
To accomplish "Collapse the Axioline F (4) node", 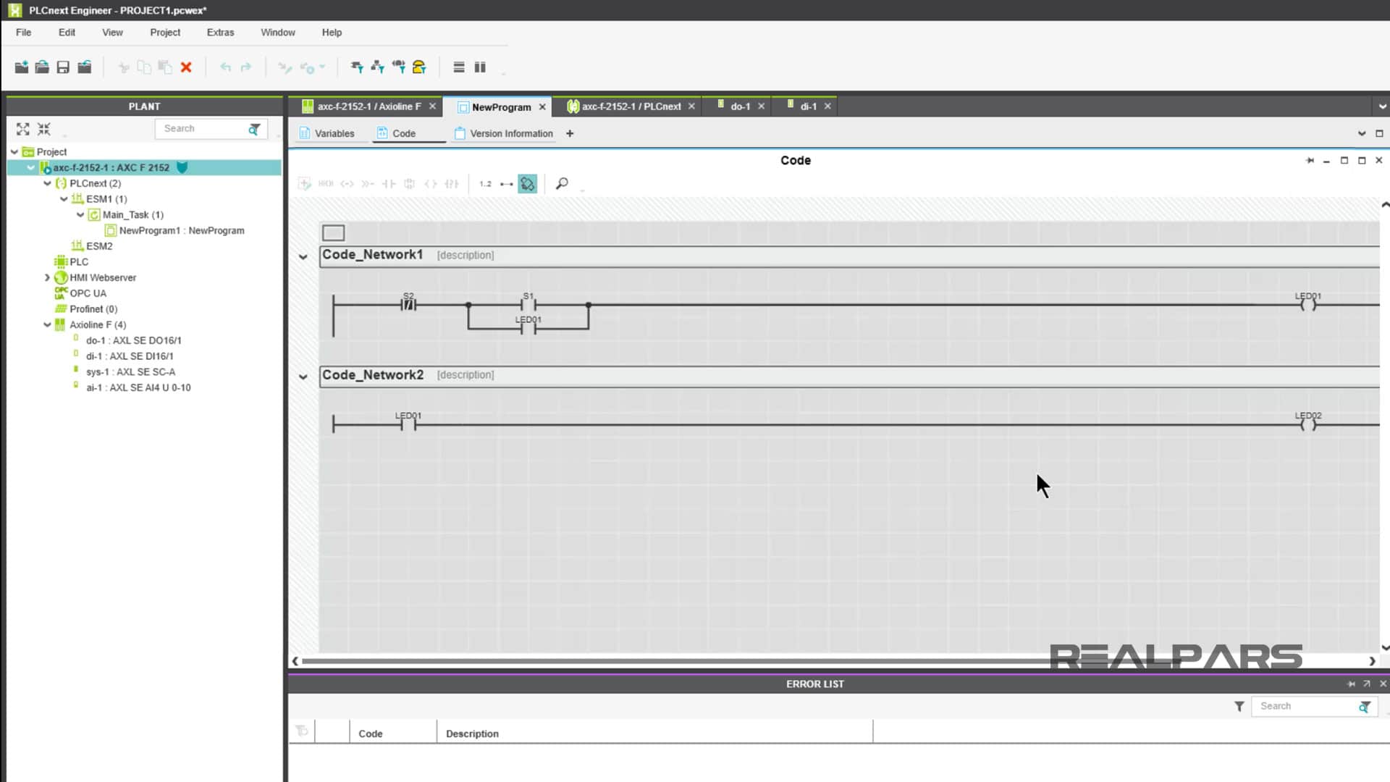I will [x=47, y=324].
